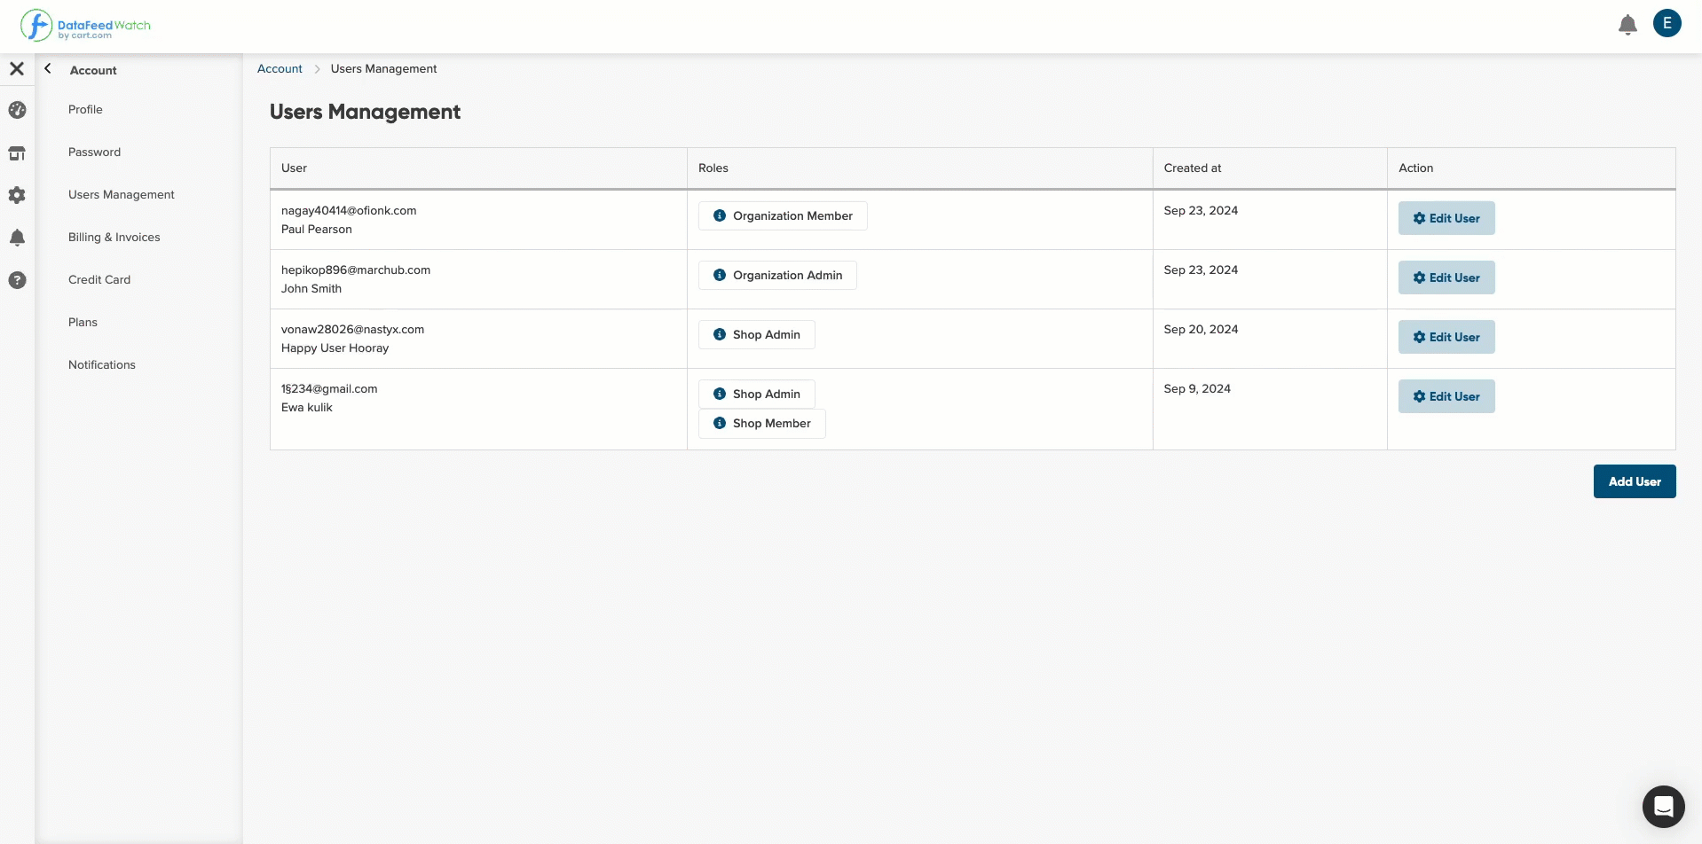Image resolution: width=1702 pixels, height=844 pixels.
Task: Open the notifications bell in top bar
Action: click(x=1627, y=25)
